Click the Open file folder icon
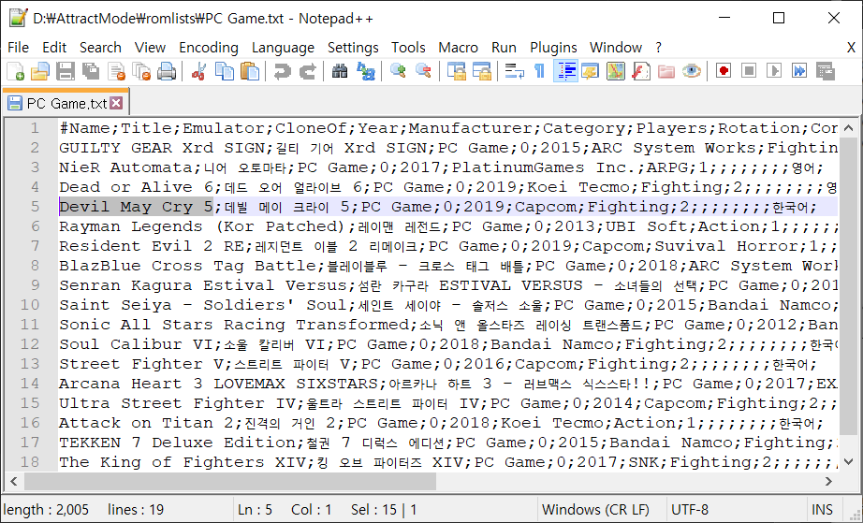Screen dimensions: 863x523 [x=40, y=71]
